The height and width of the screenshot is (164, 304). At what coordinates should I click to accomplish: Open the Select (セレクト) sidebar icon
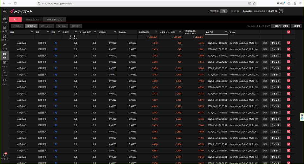(x=4, y=28)
